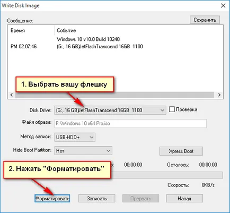The height and width of the screenshot is (213, 230).
Task: Click the Назад button
Action: (184, 199)
